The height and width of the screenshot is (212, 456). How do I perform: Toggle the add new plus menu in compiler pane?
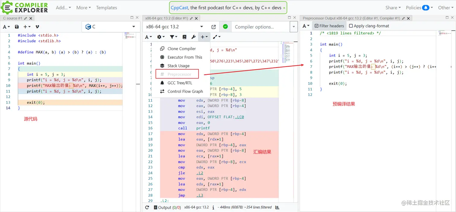(204, 37)
